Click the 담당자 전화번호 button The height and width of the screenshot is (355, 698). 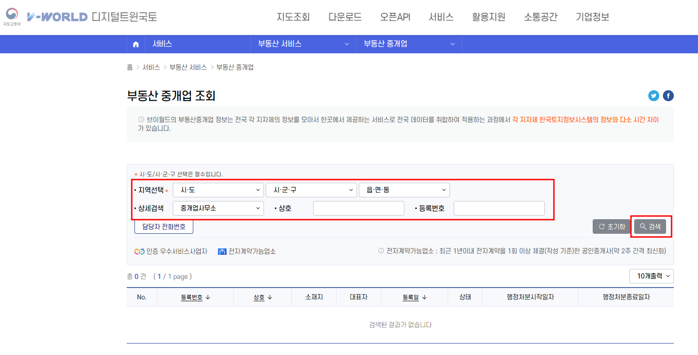pyautogui.click(x=164, y=226)
